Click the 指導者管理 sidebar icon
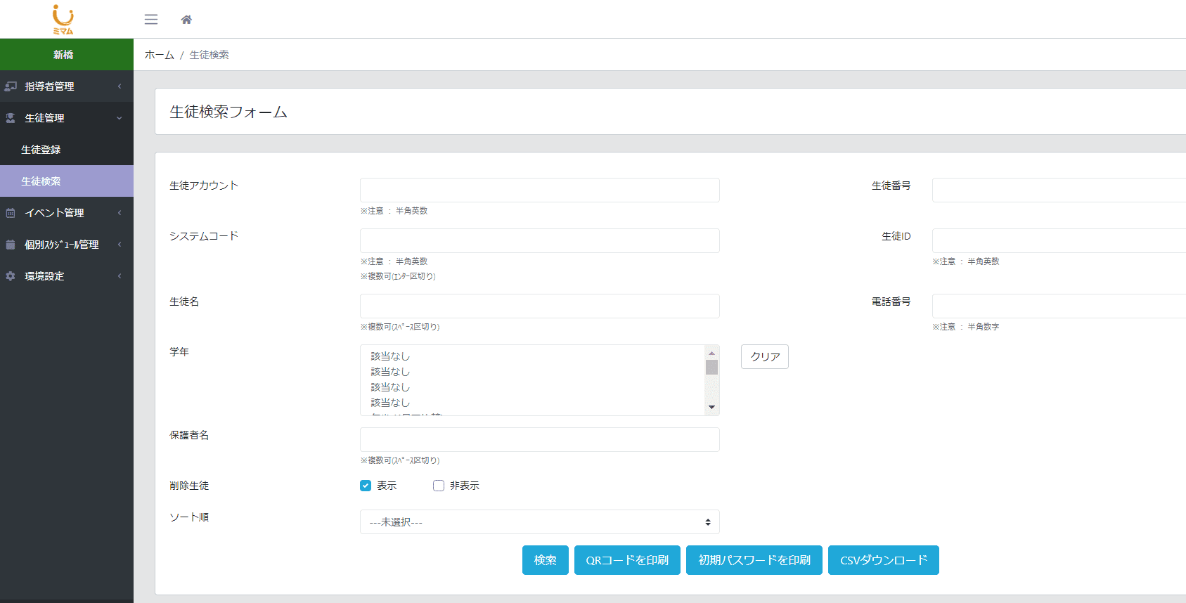The height and width of the screenshot is (603, 1186). pos(11,86)
